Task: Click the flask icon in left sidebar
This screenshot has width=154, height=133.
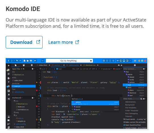Action: point(9,117)
